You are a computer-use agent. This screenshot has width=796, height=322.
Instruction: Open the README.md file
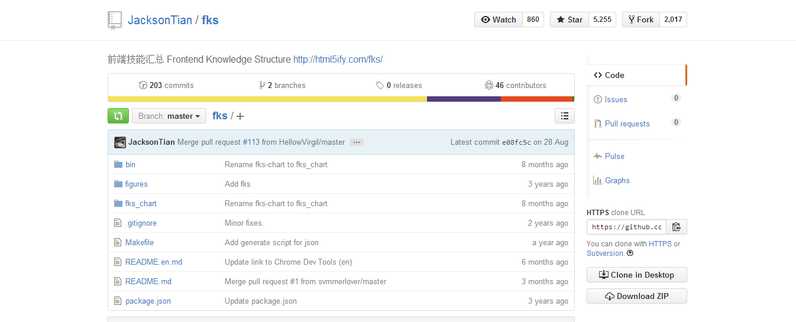pos(148,281)
